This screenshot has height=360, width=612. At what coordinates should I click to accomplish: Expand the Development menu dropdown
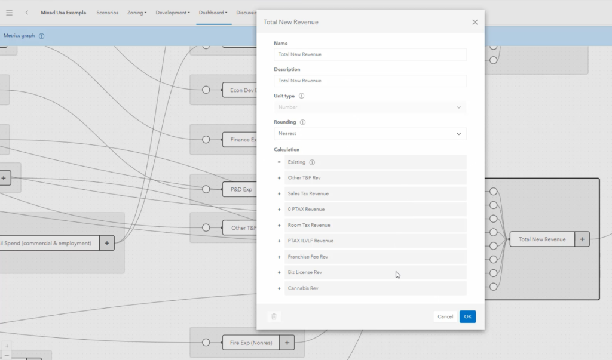click(x=173, y=13)
